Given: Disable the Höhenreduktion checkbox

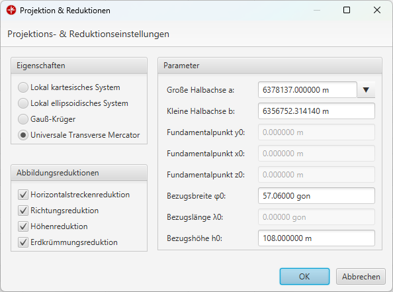Looking at the screenshot, I should (x=23, y=226).
